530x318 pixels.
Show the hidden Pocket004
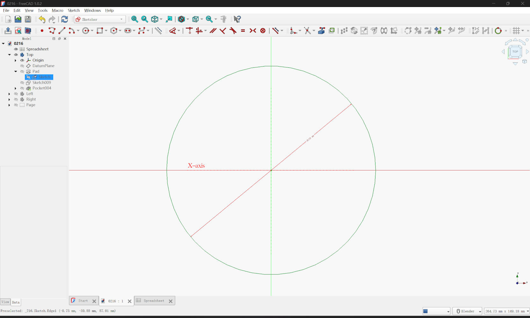22,88
